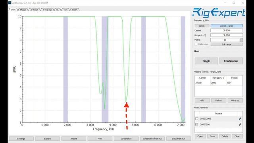Delete the selected preset
Screen dimensions: 254x143
tap(219, 100)
